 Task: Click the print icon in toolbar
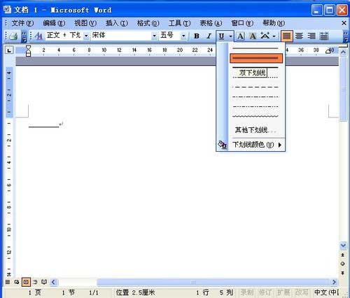pyautogui.click(x=13, y=36)
